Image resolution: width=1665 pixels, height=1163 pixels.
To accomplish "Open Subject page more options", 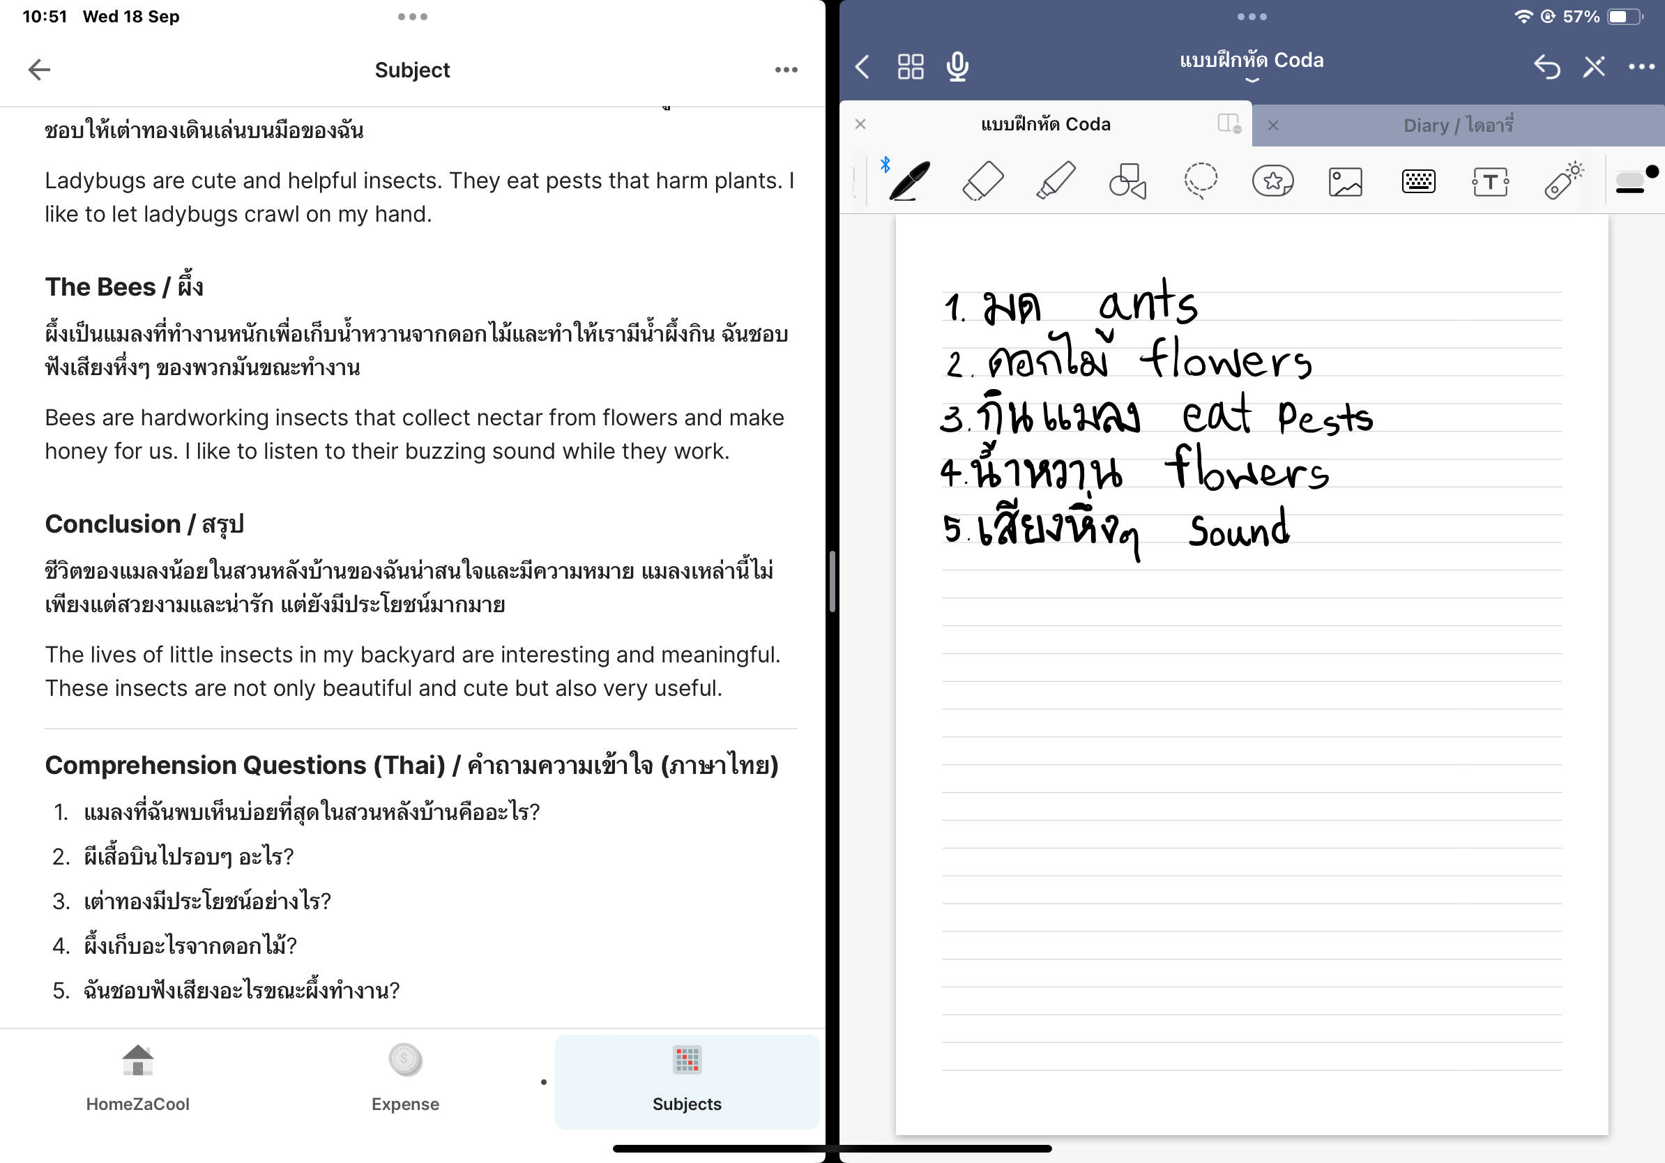I will coord(786,70).
